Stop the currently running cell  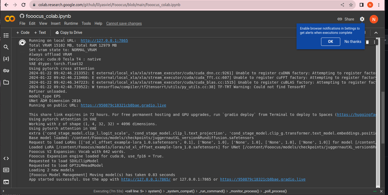coord(22,42)
